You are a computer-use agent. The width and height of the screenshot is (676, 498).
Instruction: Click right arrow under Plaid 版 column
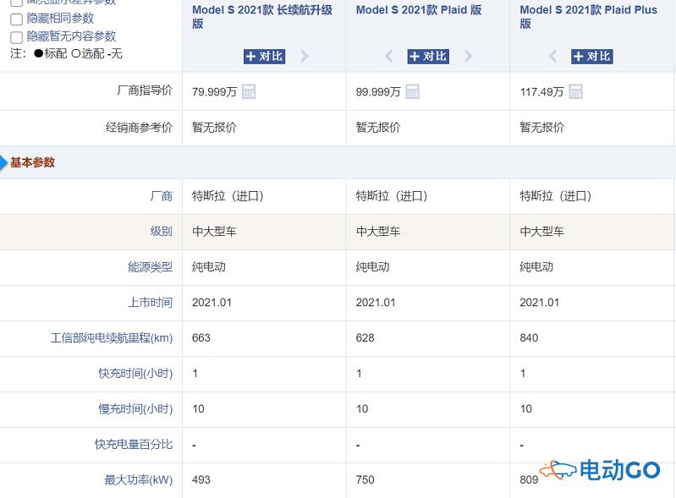[468, 56]
